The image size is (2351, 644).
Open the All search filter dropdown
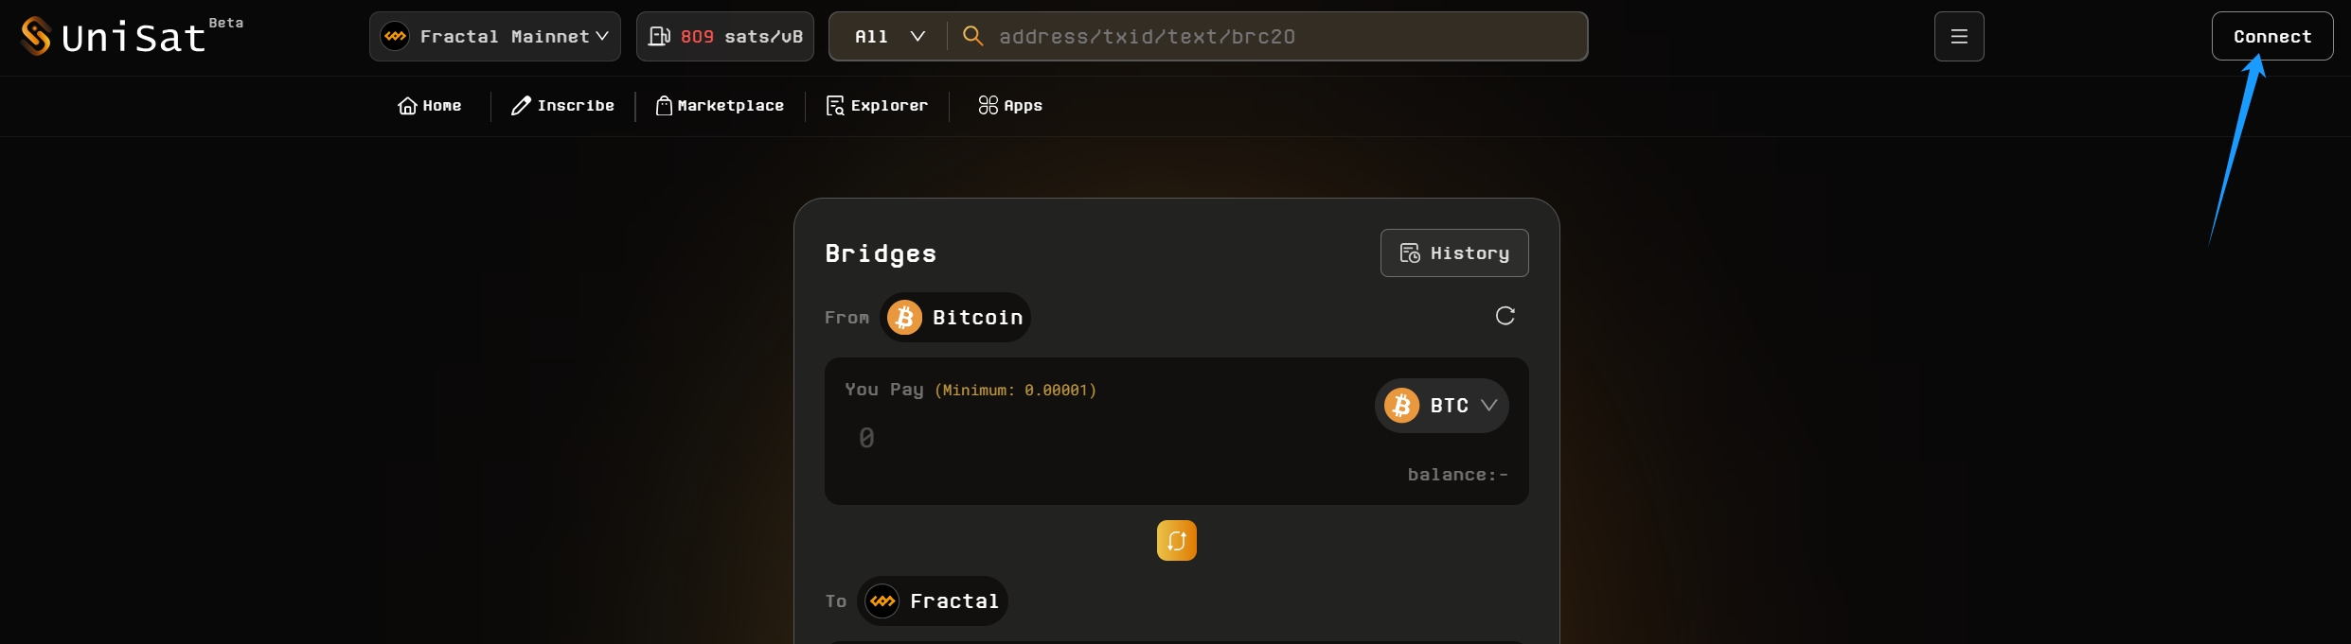889,37
